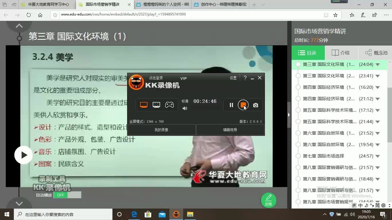Open reading view icon in address bar

pyautogui.click(x=326, y=15)
